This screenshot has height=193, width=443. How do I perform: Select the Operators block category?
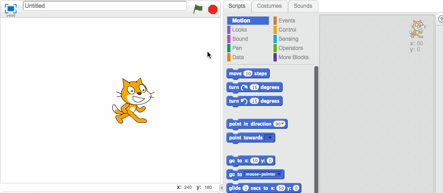click(290, 48)
